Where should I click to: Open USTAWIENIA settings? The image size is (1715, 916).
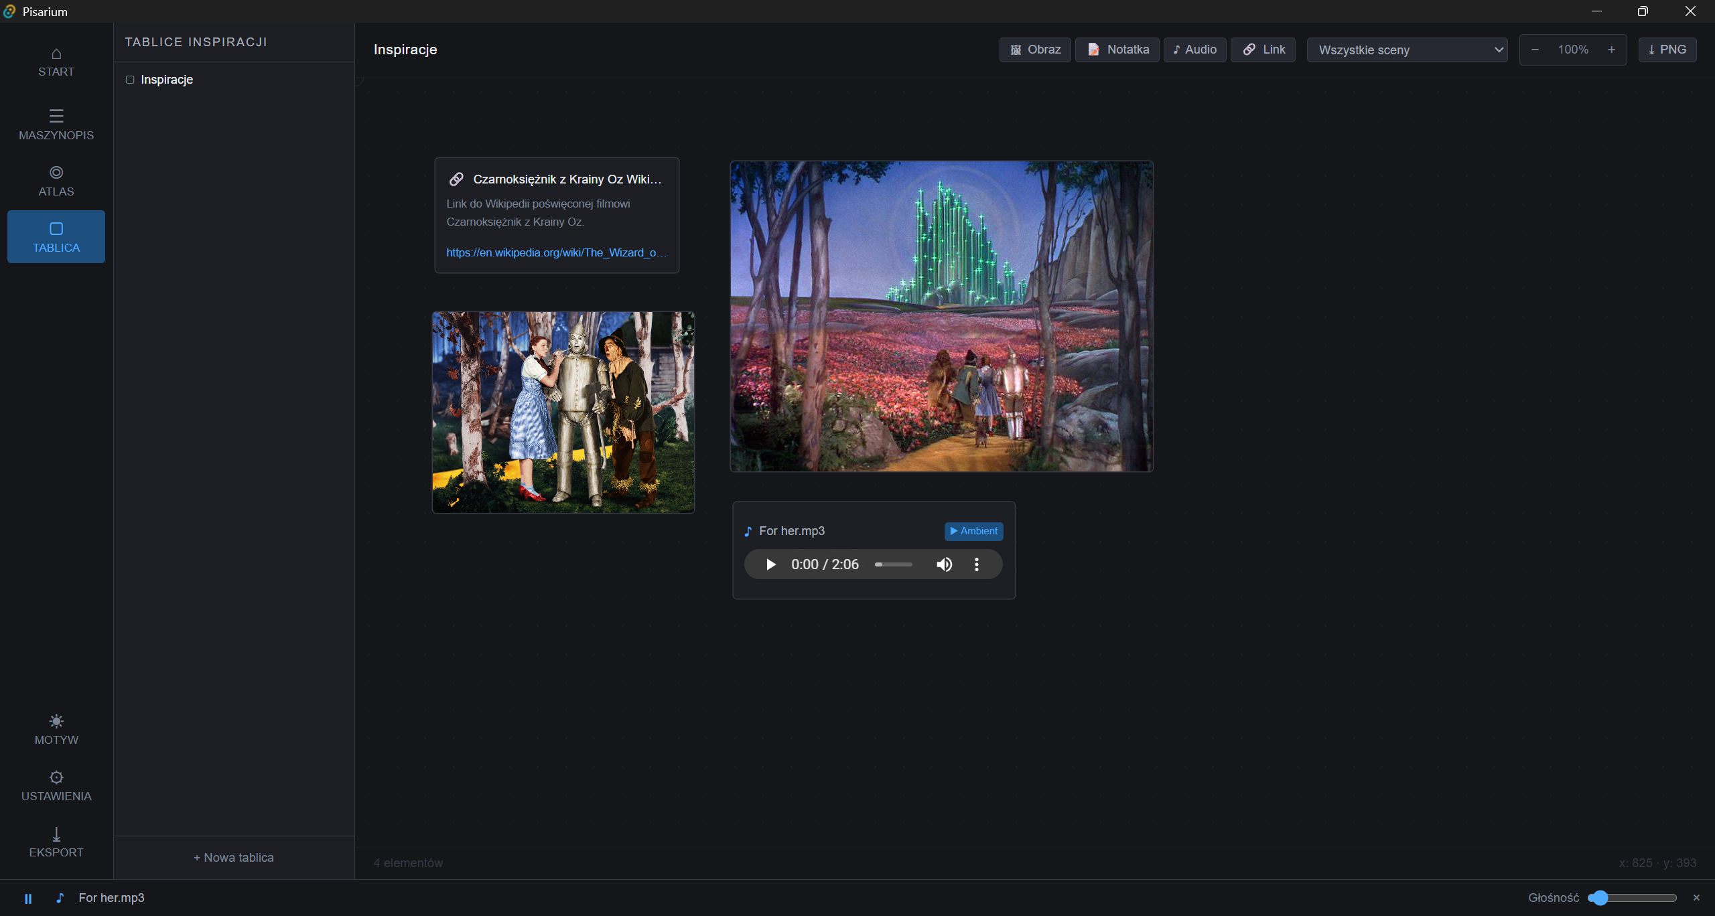(56, 786)
